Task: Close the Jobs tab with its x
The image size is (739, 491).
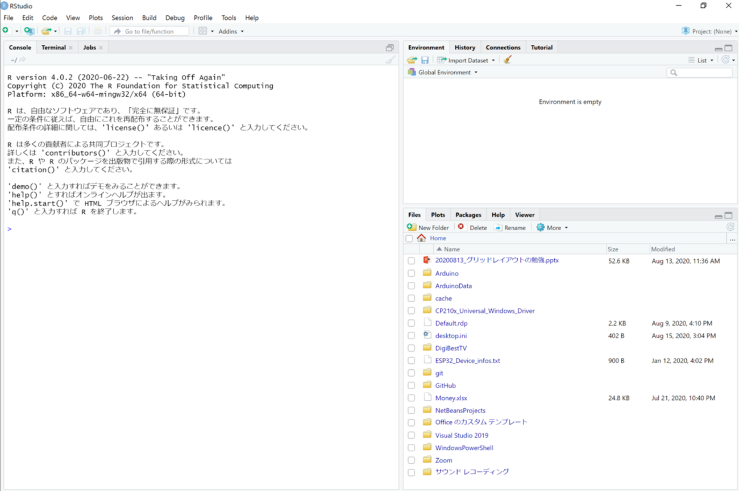Action: (x=101, y=48)
